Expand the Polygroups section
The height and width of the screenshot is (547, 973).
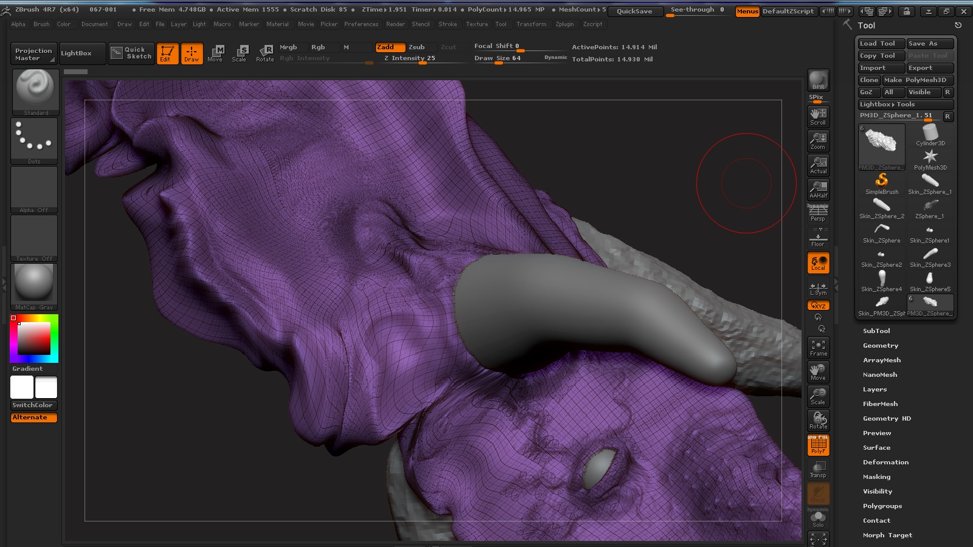[x=882, y=506]
